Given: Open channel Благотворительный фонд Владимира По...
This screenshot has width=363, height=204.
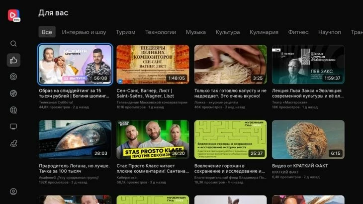Looking at the screenshot, I should pyautogui.click(x=230, y=178).
